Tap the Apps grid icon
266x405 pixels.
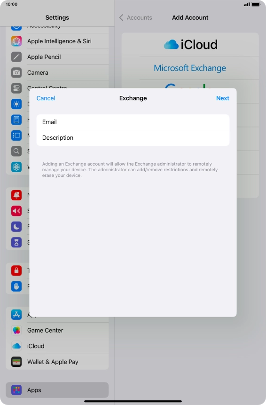[16, 390]
